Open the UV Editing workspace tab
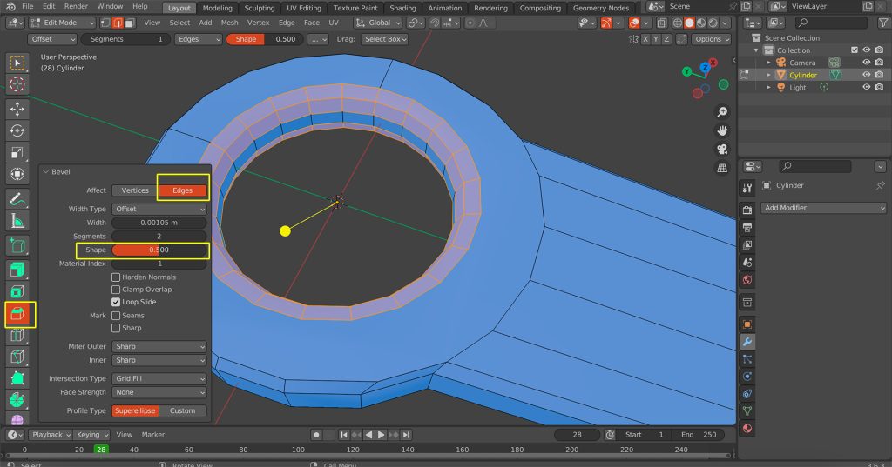The height and width of the screenshot is (467, 892). pyautogui.click(x=304, y=8)
